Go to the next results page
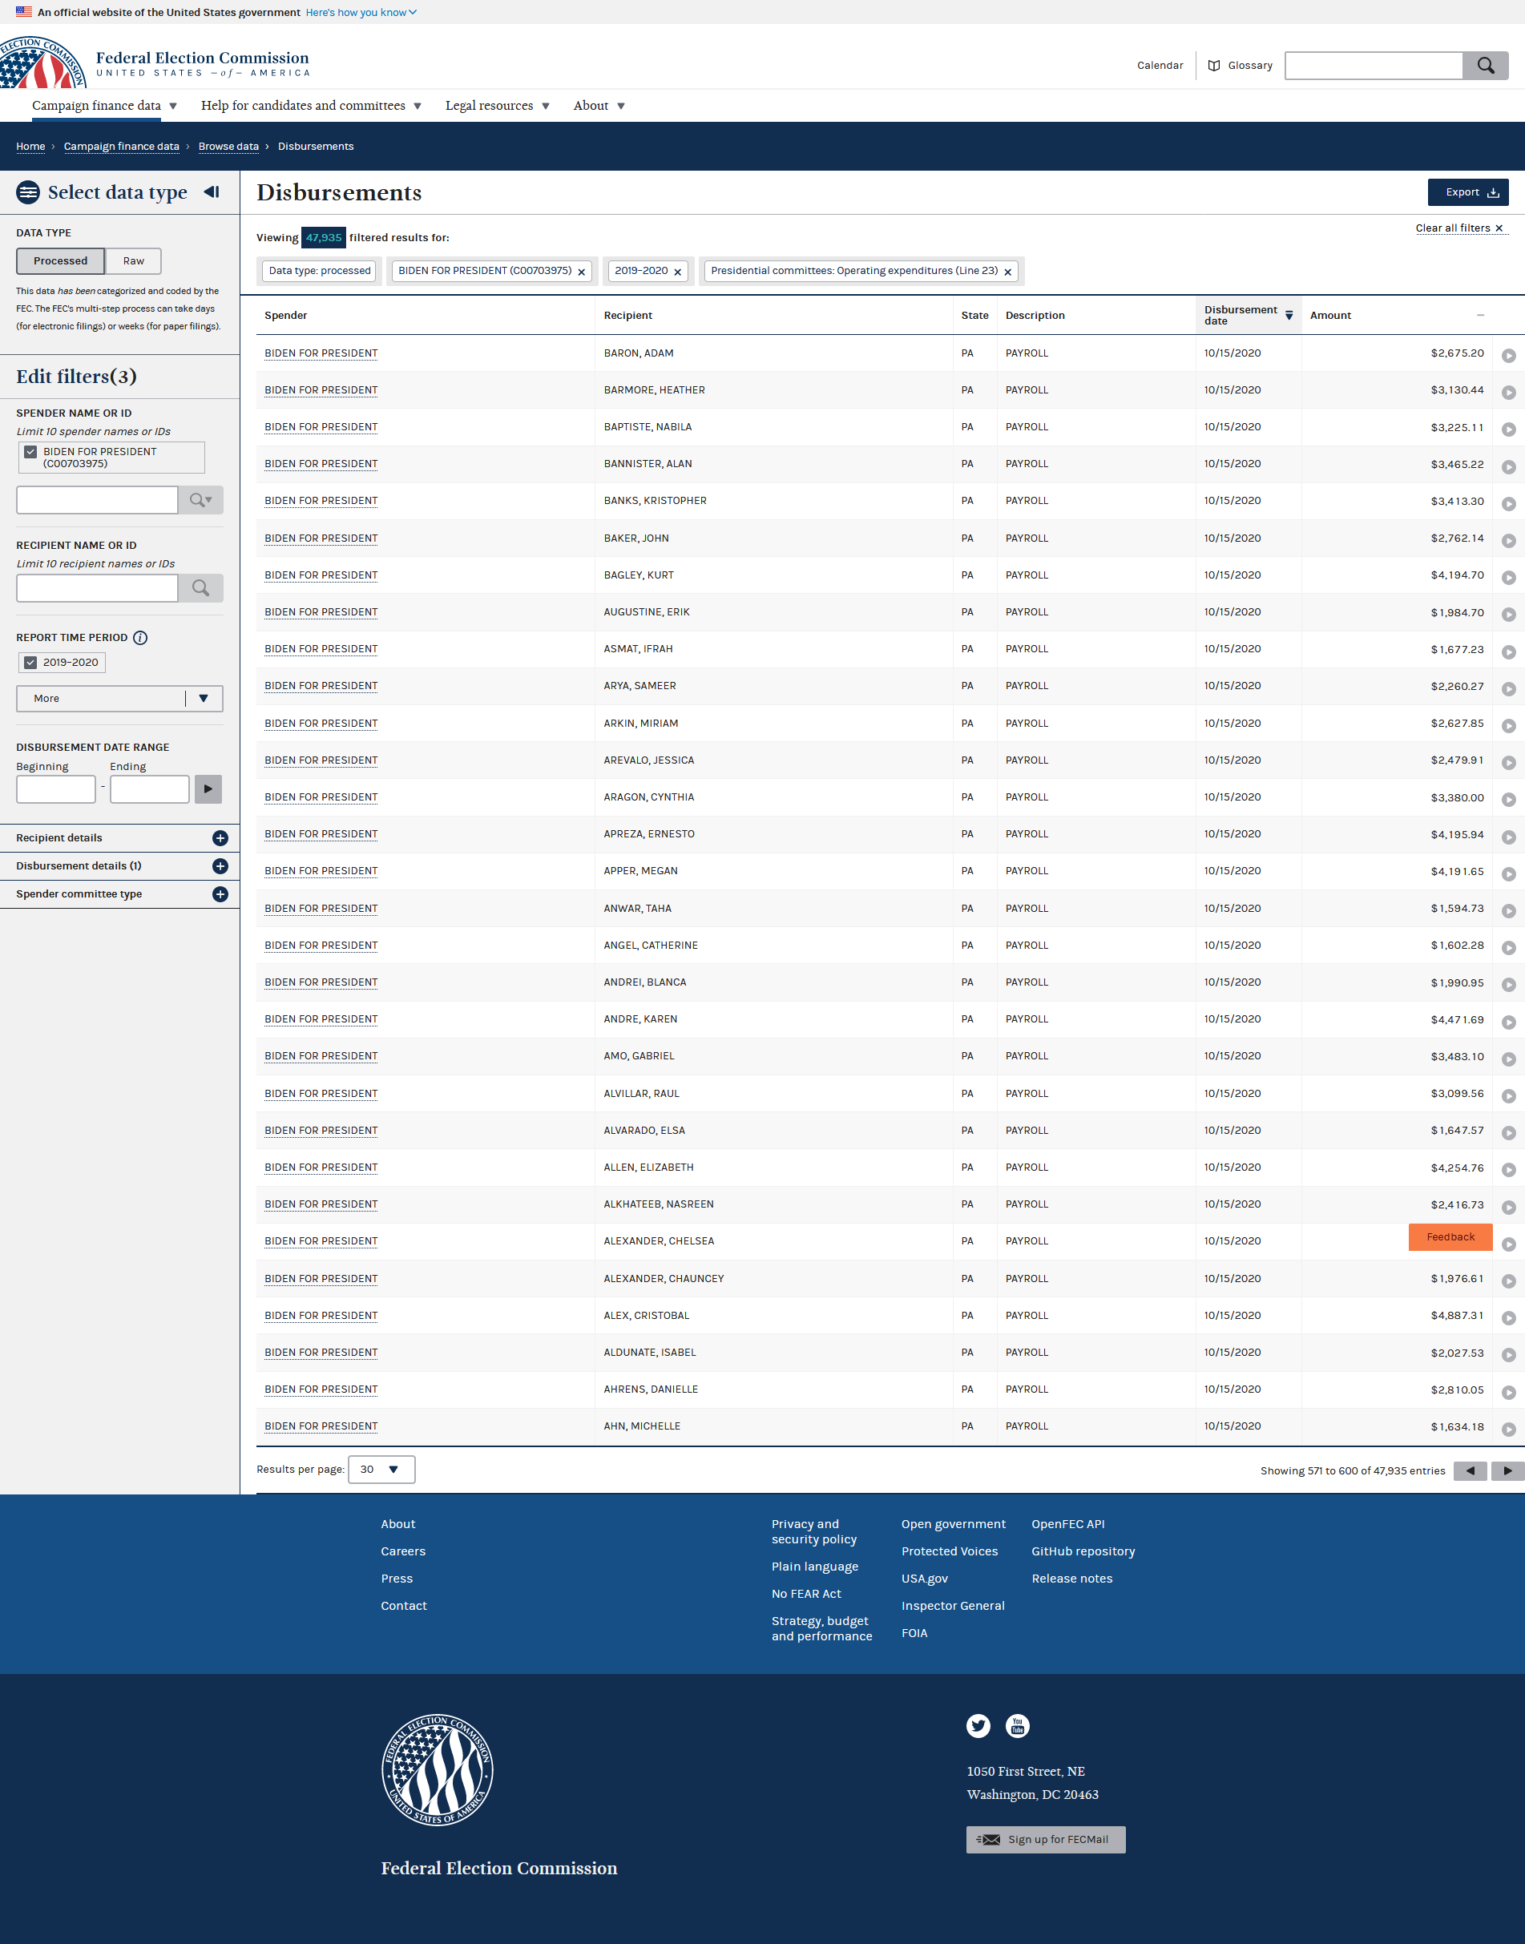The image size is (1525, 1944). 1508,1471
